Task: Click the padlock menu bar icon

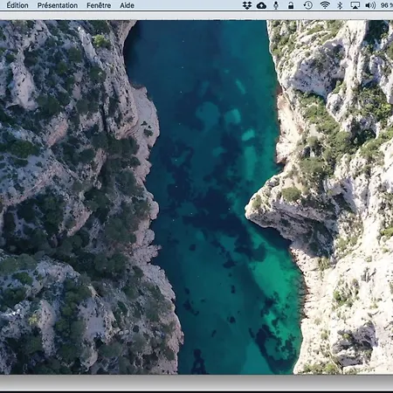Action: click(291, 5)
